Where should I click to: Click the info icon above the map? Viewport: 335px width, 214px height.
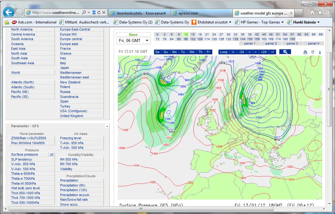tap(320, 52)
